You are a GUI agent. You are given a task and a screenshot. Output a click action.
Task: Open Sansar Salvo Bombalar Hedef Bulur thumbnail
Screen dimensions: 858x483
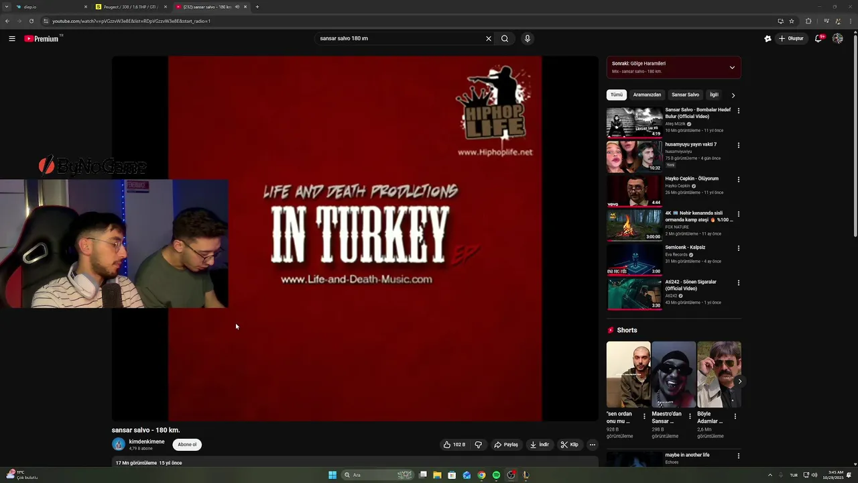(634, 122)
